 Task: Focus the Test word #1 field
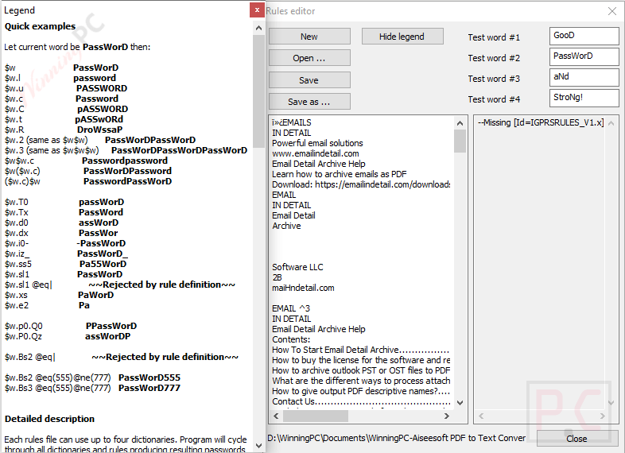tap(584, 36)
